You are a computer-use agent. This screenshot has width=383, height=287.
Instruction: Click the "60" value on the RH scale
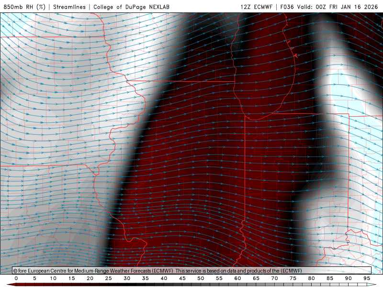coord(237,278)
